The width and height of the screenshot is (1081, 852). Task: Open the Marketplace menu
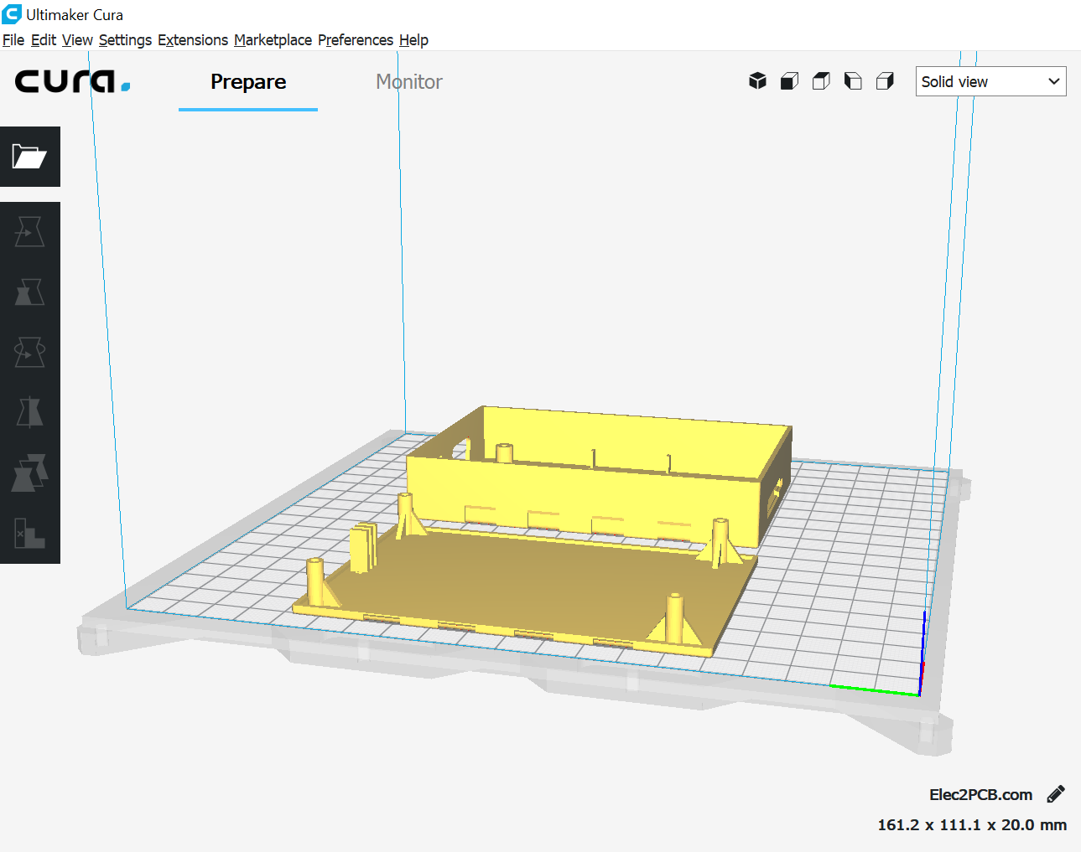pos(273,40)
